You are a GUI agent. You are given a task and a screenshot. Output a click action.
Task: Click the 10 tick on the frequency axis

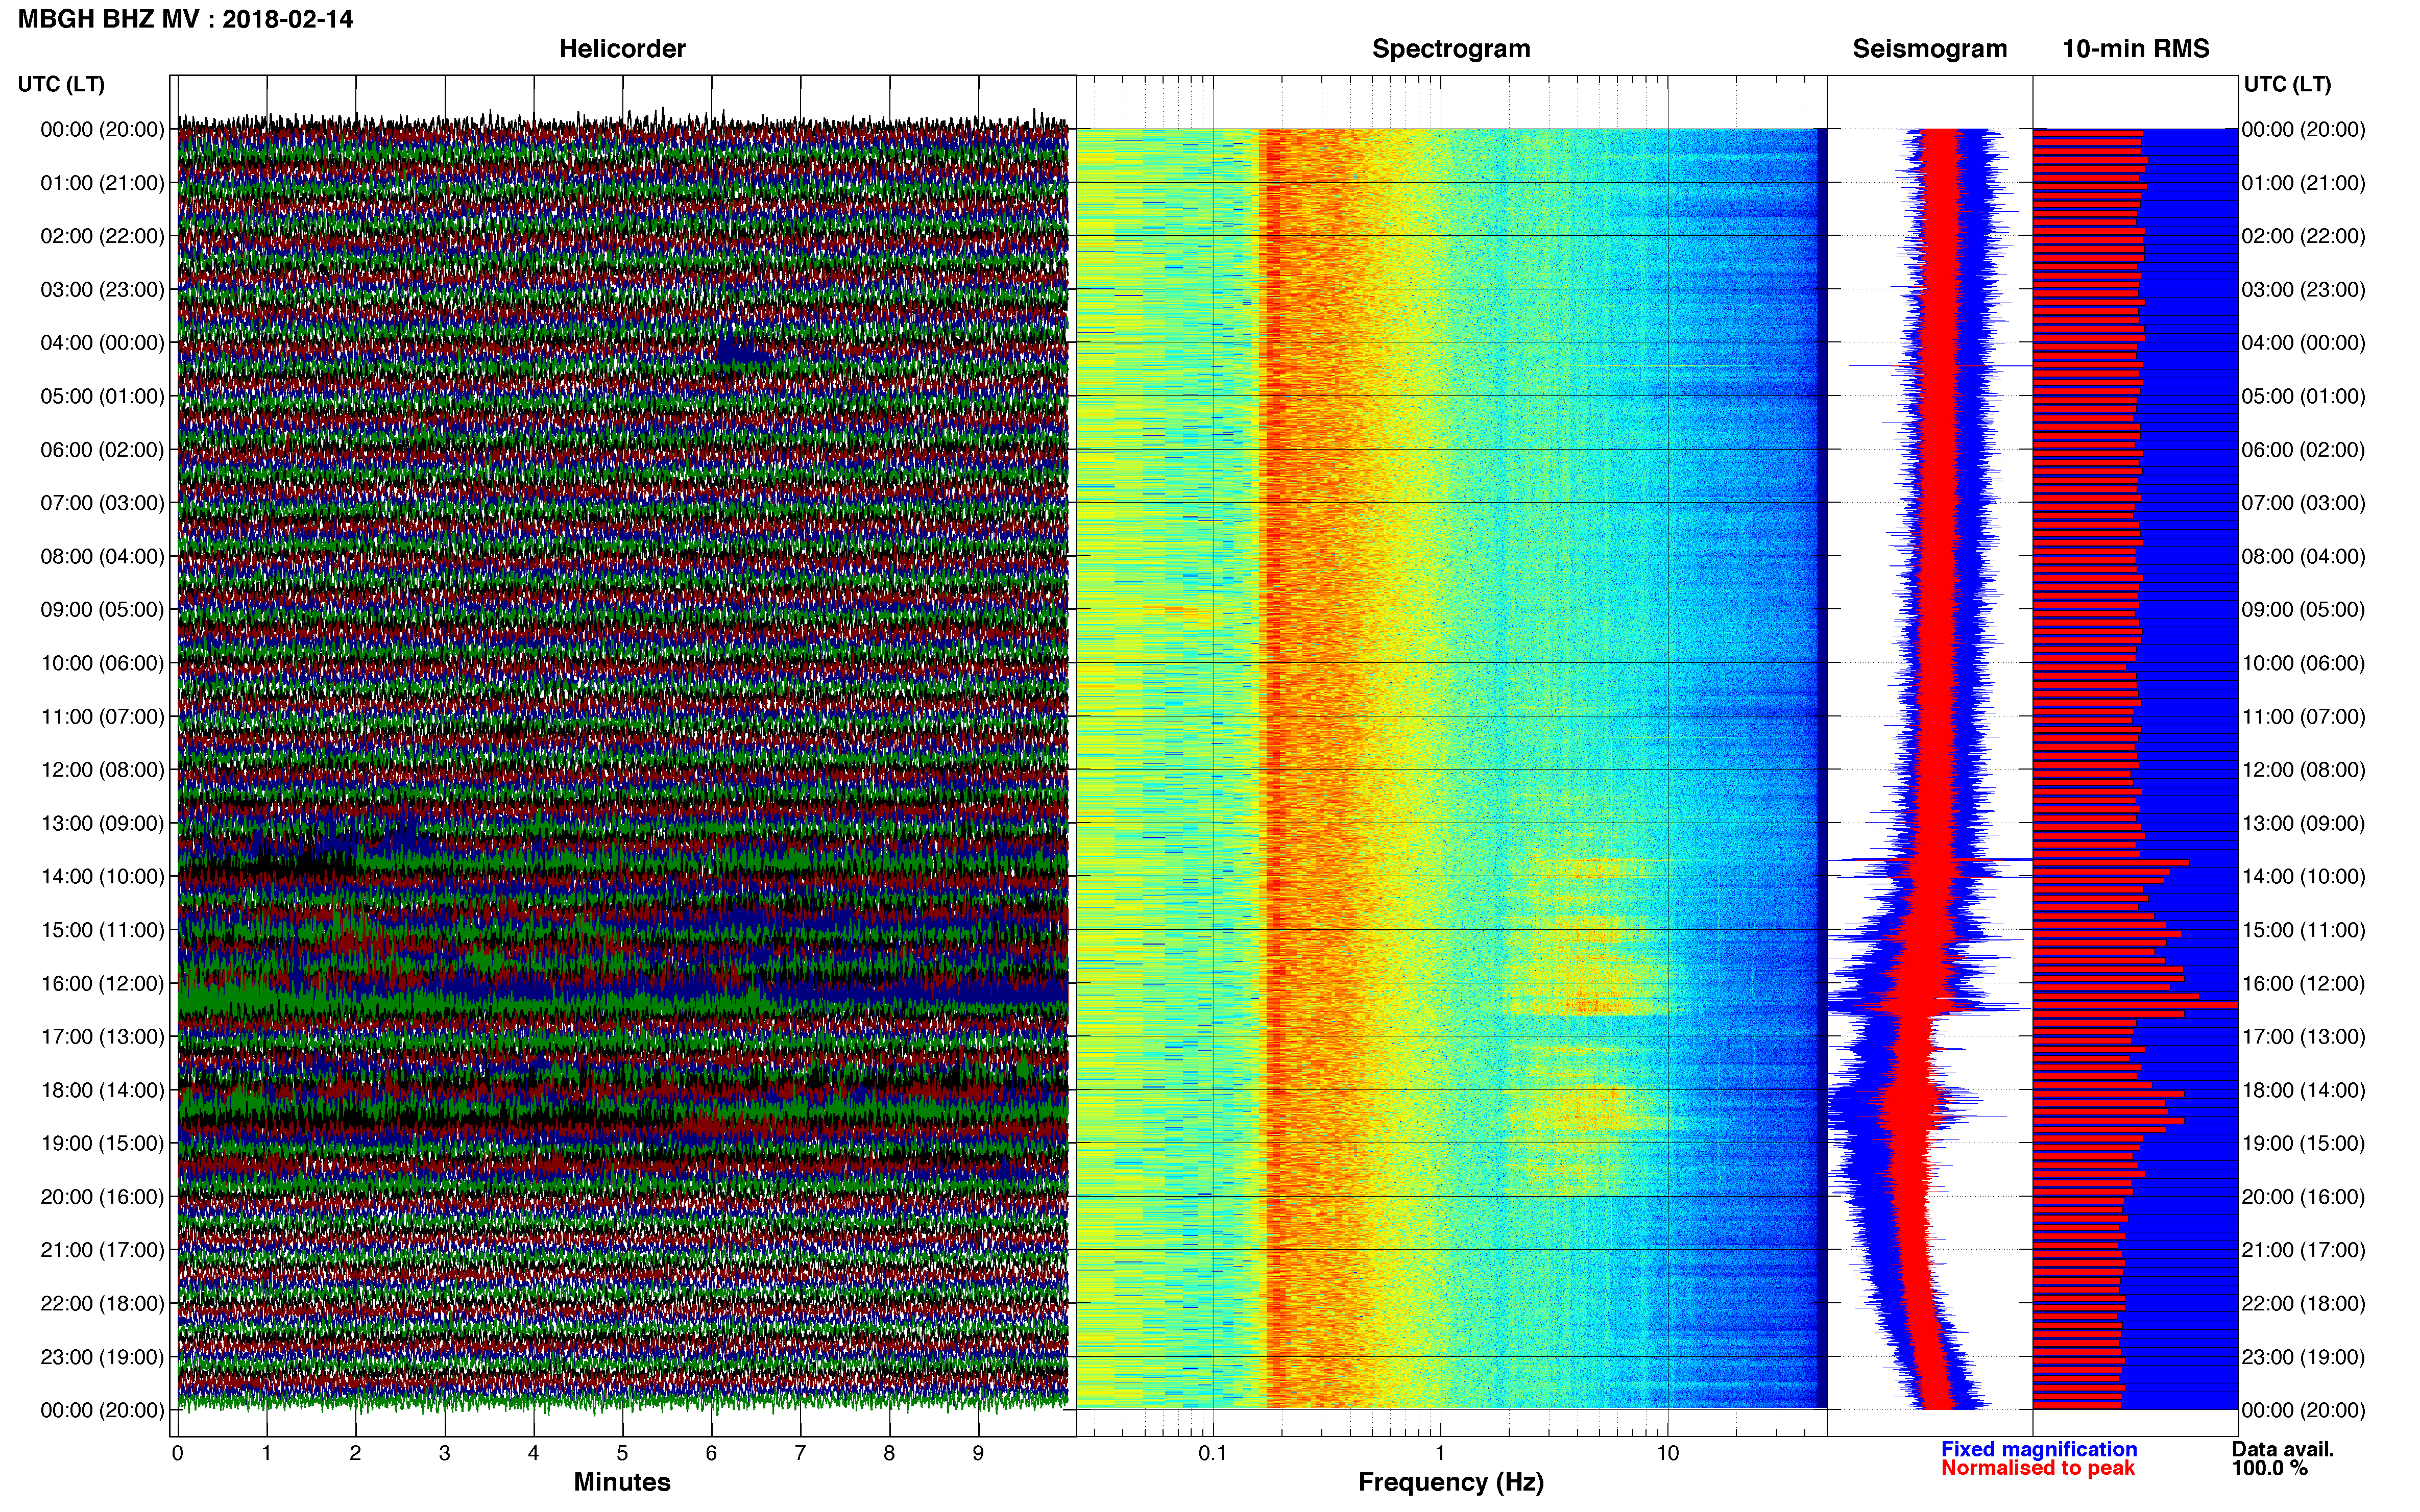[x=1667, y=1453]
